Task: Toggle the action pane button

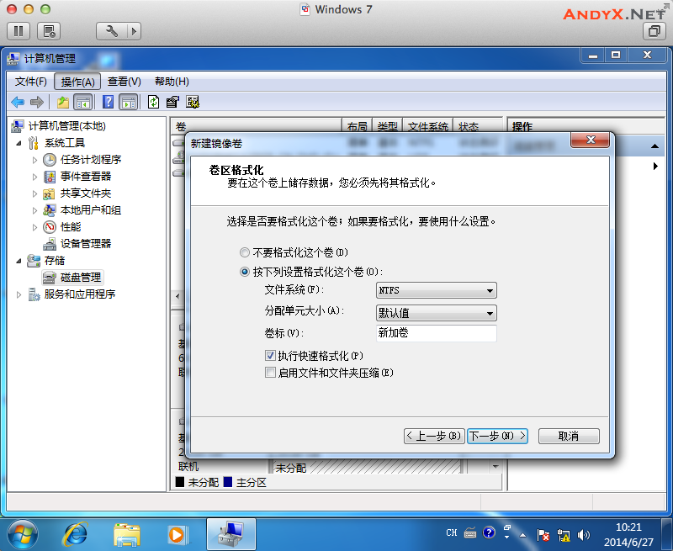Action: click(129, 102)
